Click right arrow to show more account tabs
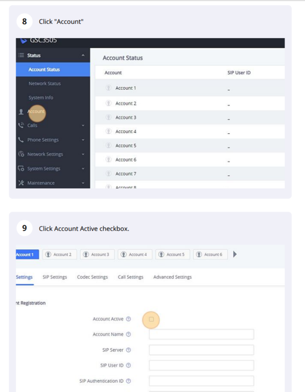 coord(235,254)
